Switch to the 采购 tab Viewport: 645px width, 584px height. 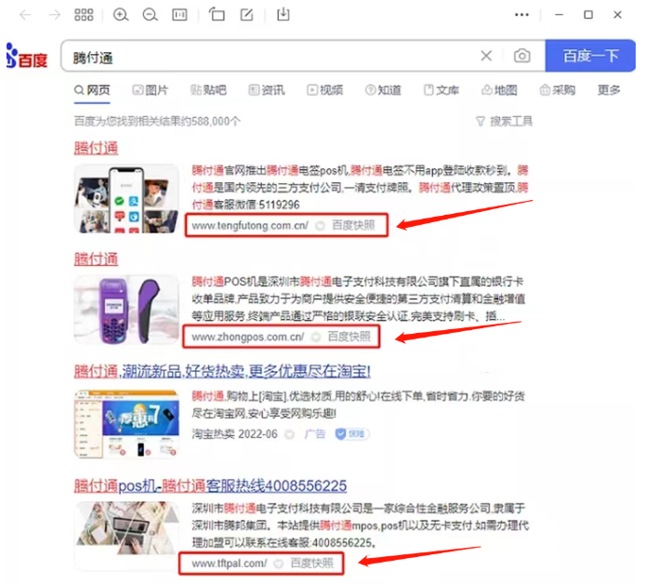click(558, 90)
